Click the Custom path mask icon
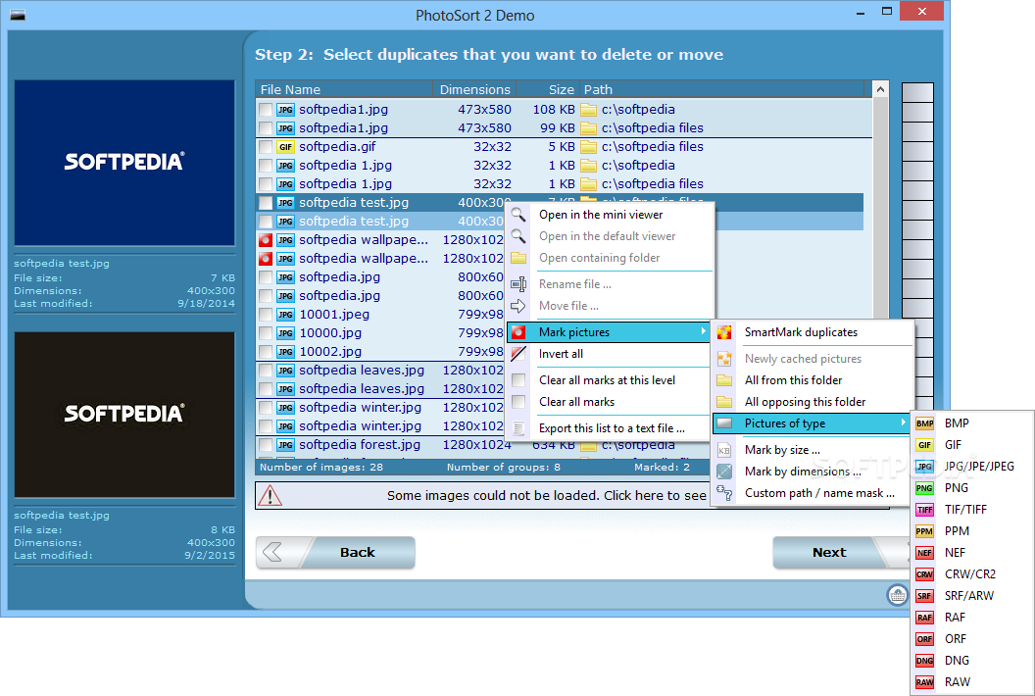 724,493
